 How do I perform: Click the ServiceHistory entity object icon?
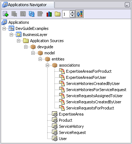click(55, 126)
